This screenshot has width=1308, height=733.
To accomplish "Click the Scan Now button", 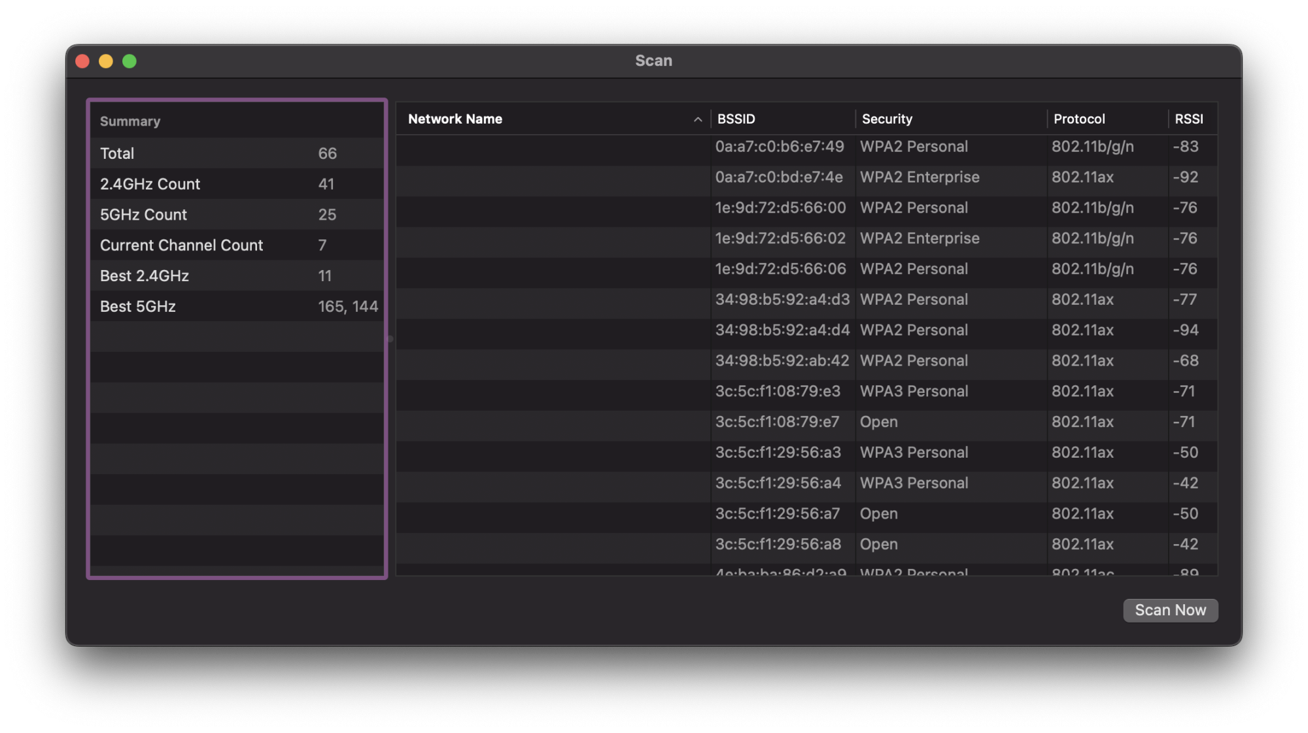I will pyautogui.click(x=1170, y=610).
